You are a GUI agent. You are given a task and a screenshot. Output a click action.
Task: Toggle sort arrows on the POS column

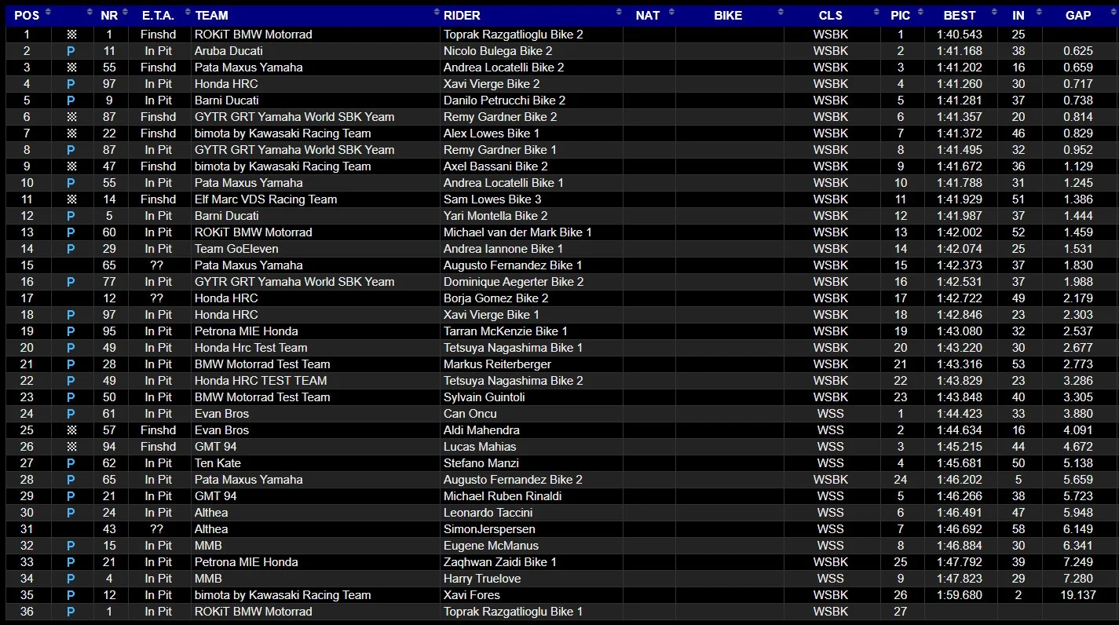48,13
